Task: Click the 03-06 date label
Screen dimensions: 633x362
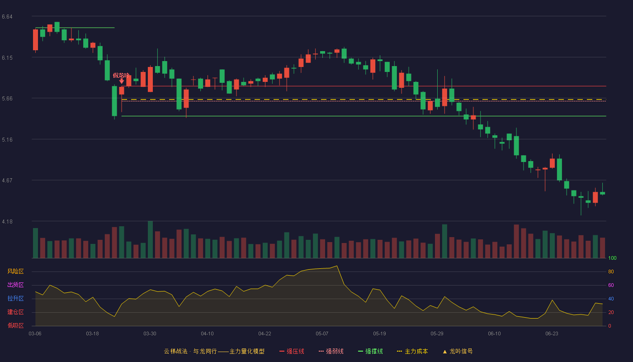Action: 35,333
